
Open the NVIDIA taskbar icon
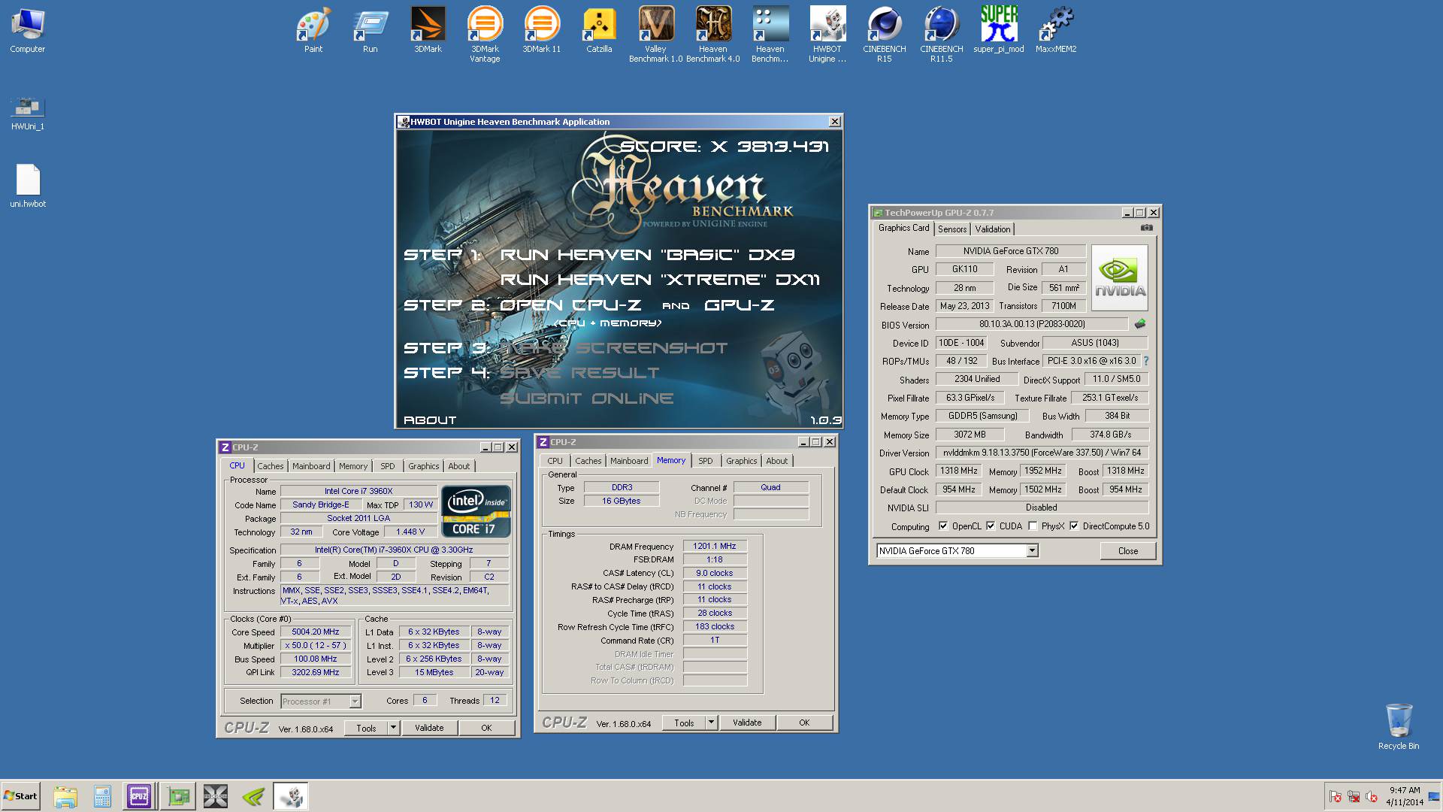[253, 796]
